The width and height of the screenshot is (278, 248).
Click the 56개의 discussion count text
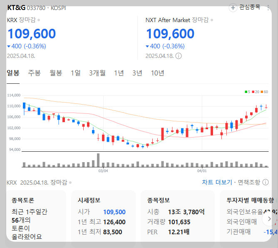pyautogui.click(x=21, y=220)
